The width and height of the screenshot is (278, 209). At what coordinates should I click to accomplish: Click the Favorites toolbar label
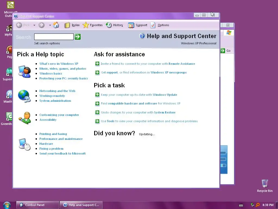click(96, 25)
